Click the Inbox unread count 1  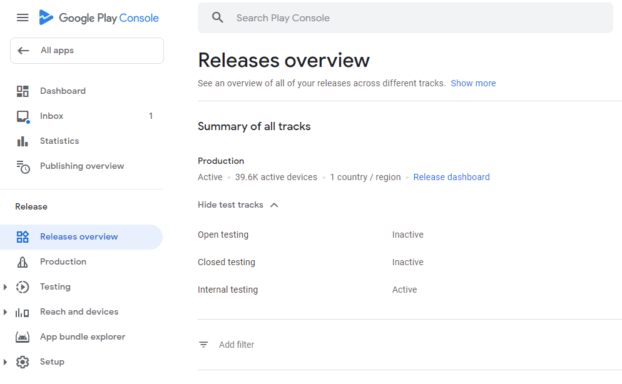click(x=151, y=116)
